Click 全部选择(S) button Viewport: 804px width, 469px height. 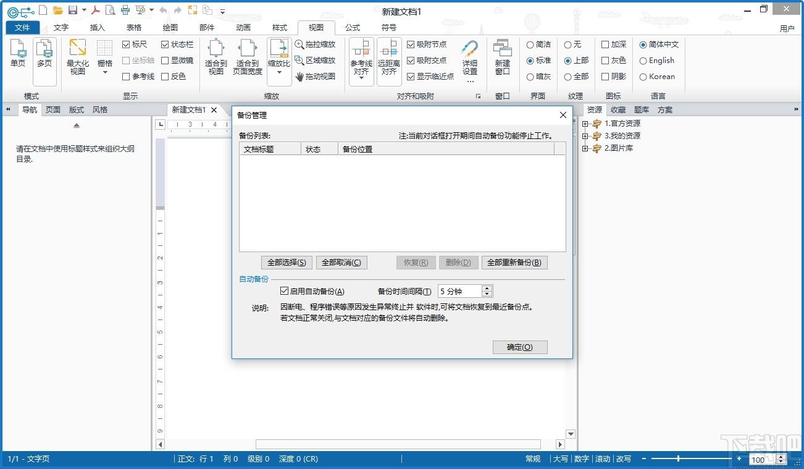pyautogui.click(x=287, y=263)
